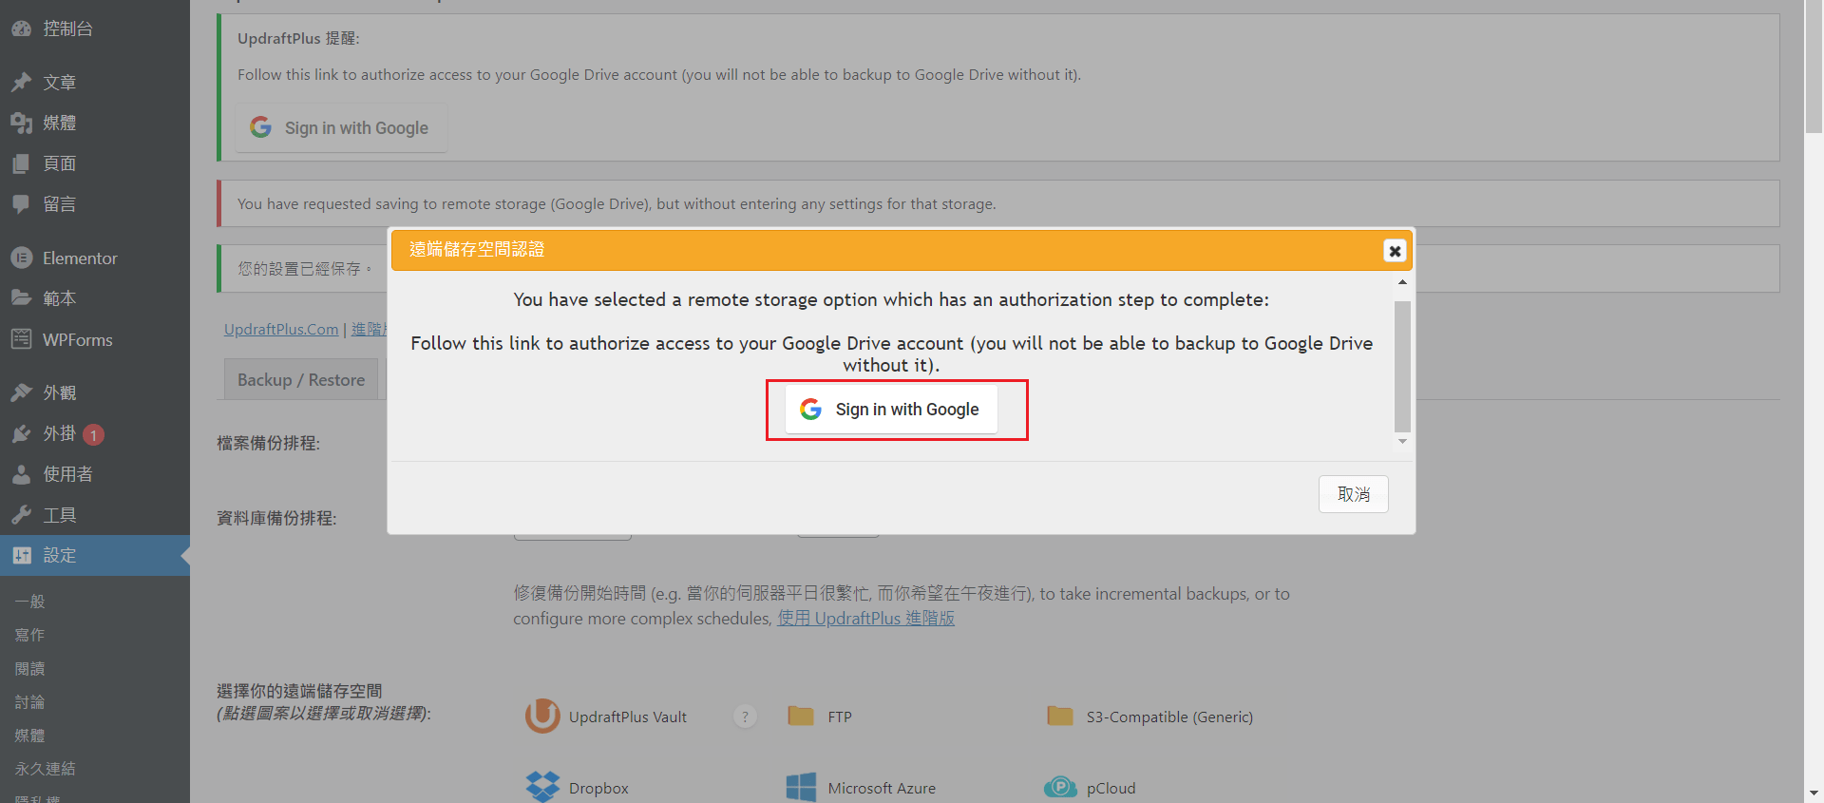Open the 工具 tools wrench icon
Screen dimensions: 1824x803
[x=22, y=515]
